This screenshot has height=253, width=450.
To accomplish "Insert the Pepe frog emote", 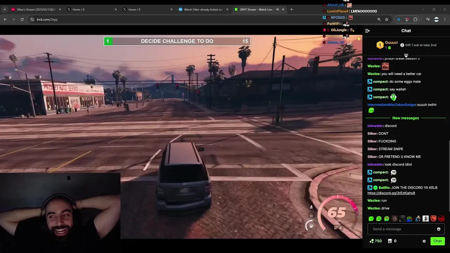I will 410,219.
